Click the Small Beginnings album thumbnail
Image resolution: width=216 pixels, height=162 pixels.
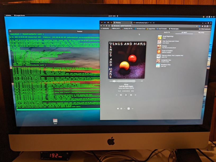pyautogui.click(x=160, y=37)
